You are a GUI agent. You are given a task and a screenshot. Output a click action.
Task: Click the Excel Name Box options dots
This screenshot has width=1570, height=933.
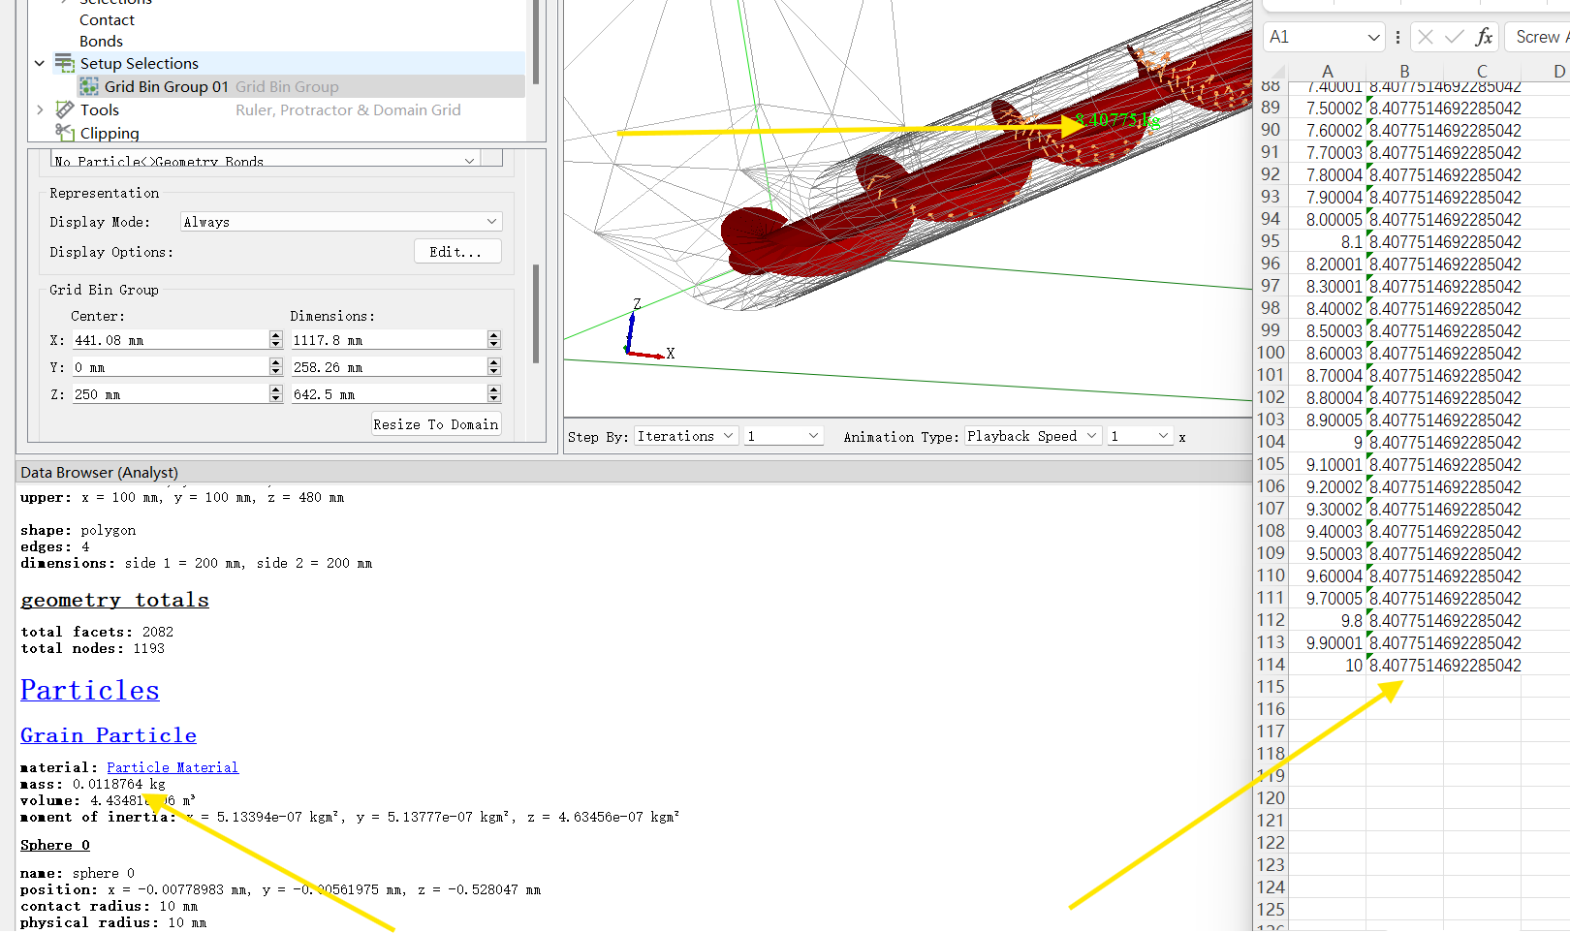[x=1397, y=38]
